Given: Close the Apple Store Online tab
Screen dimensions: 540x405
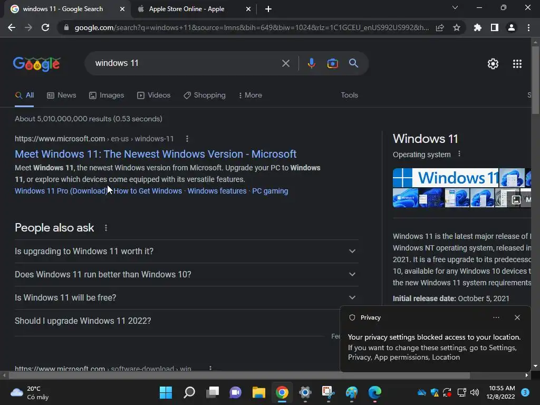Looking at the screenshot, I should (248, 9).
